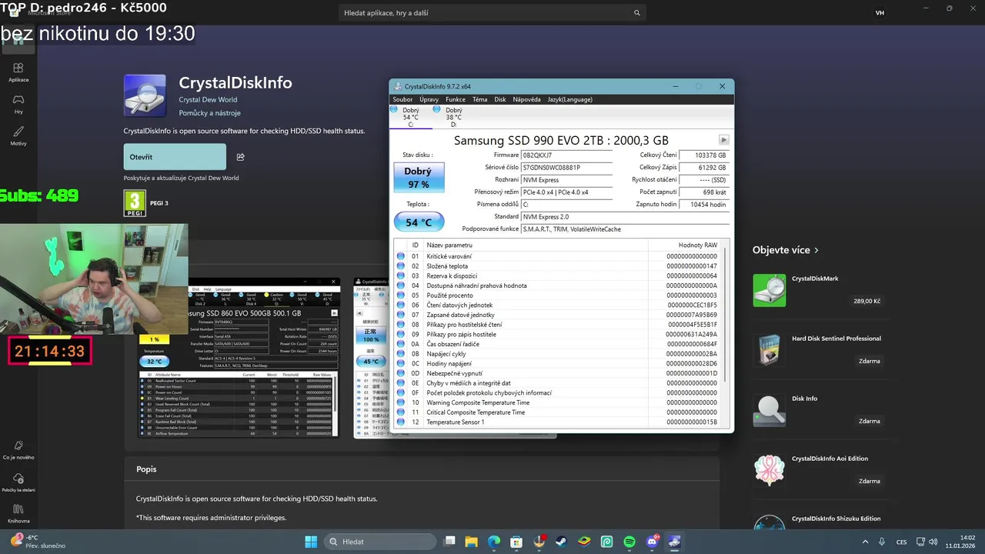The width and height of the screenshot is (985, 554).
Task: Open Steam from taskbar
Action: tap(562, 542)
